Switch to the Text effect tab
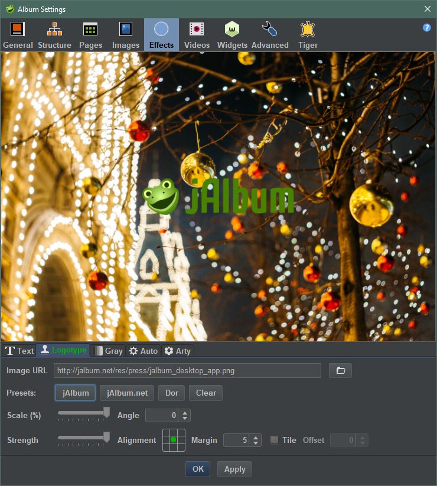This screenshot has width=437, height=486. [19, 351]
